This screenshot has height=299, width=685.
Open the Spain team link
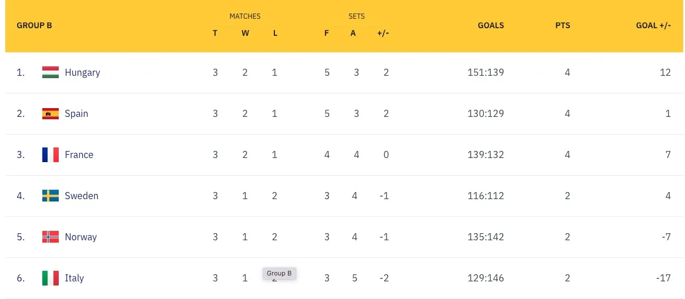click(x=76, y=114)
